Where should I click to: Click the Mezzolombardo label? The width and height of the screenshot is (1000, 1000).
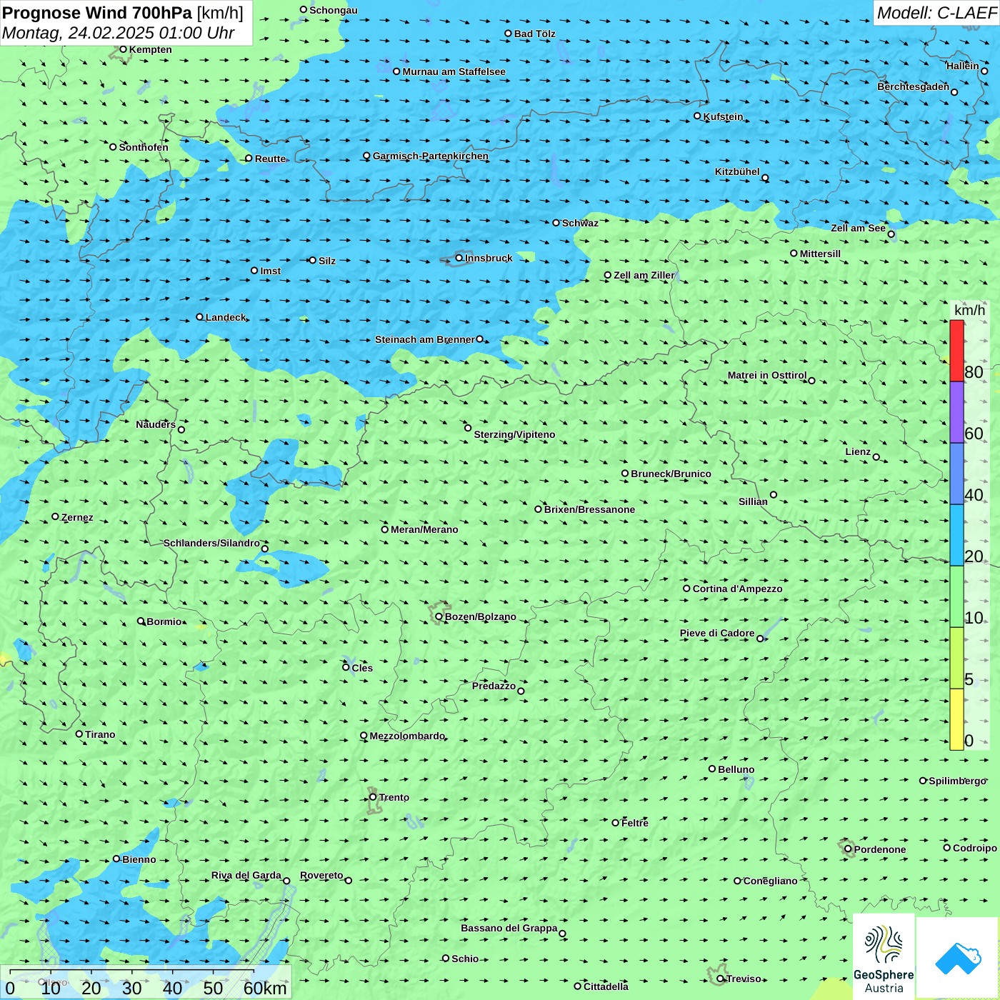(407, 736)
